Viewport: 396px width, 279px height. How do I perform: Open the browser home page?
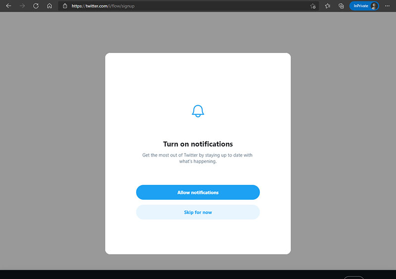49,6
